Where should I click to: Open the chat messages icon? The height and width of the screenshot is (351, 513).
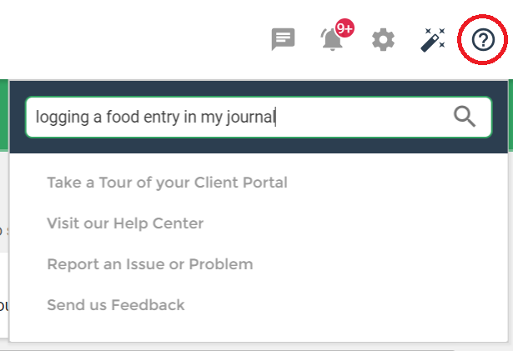[x=283, y=39]
